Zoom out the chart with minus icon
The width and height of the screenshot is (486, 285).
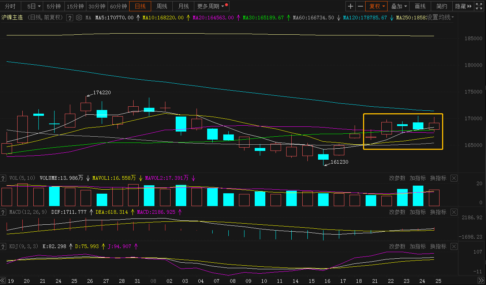[x=360, y=6]
